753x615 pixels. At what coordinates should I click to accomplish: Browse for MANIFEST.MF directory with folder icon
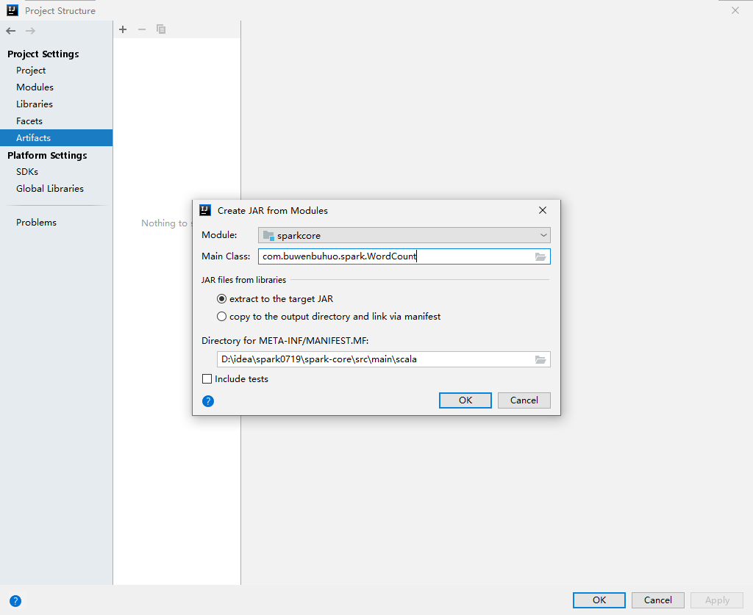[x=540, y=360]
